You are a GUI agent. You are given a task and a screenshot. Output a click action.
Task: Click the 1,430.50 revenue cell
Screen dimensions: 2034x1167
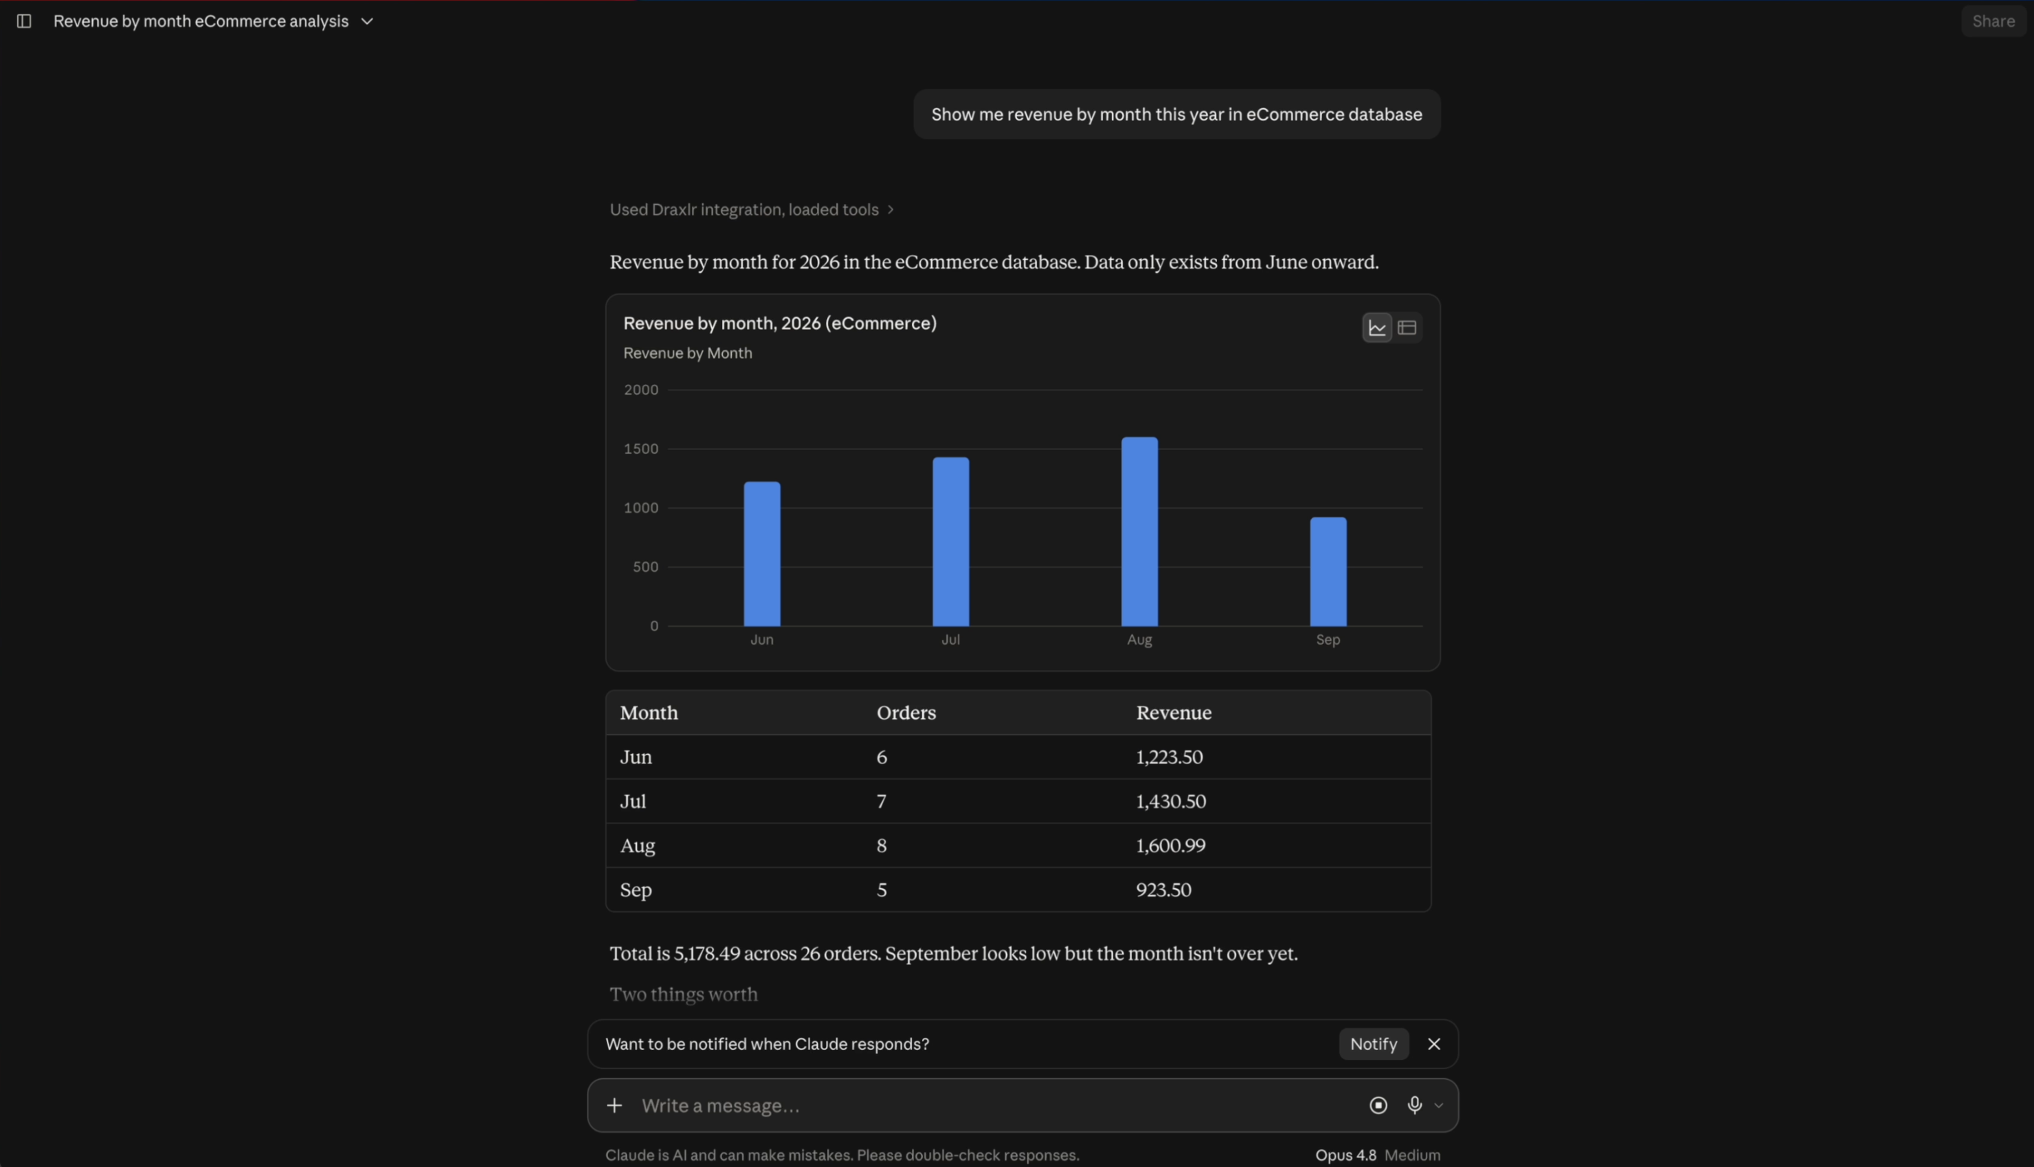pyautogui.click(x=1170, y=801)
